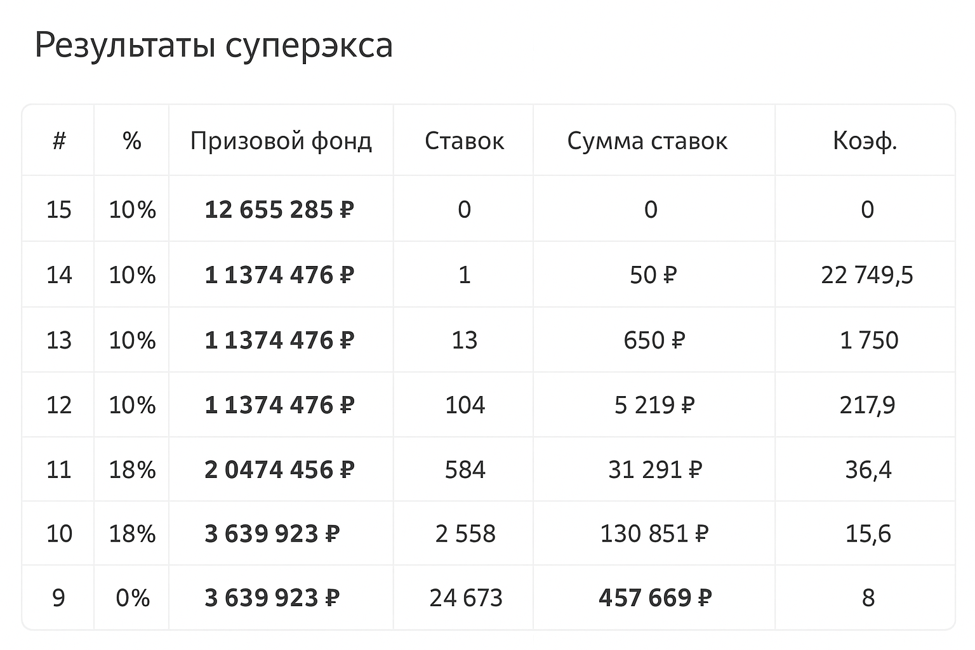The height and width of the screenshot is (650, 975).
Task: Select the 22 749,5 coefficient cell
Action: 866,275
